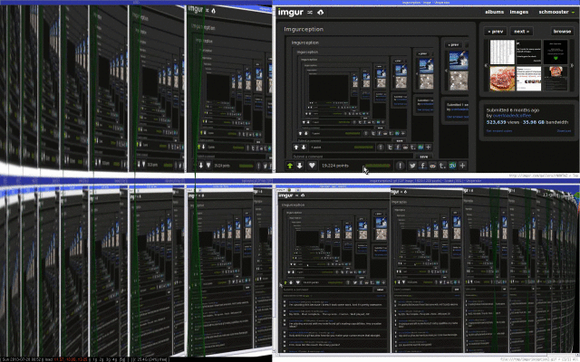
Task: Share via the Facebook f icon
Action: (422, 166)
